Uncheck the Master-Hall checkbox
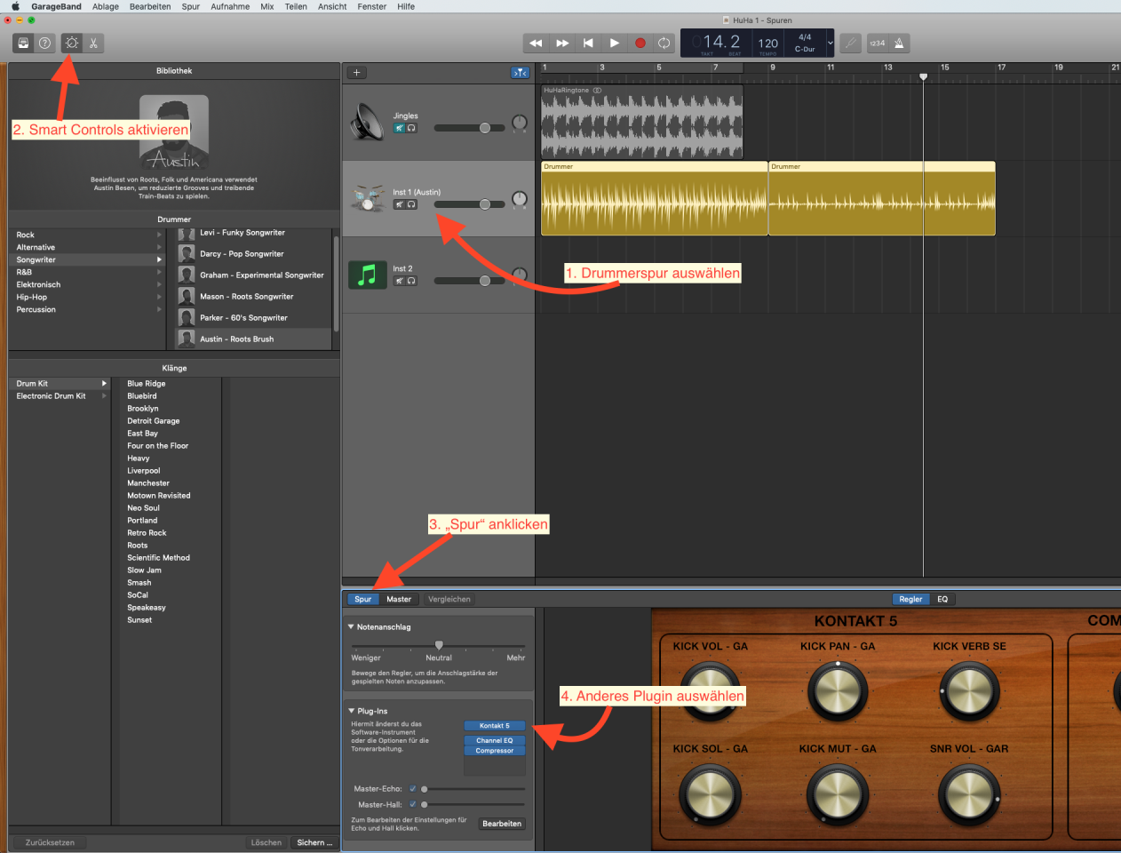1121x853 pixels. [x=412, y=804]
